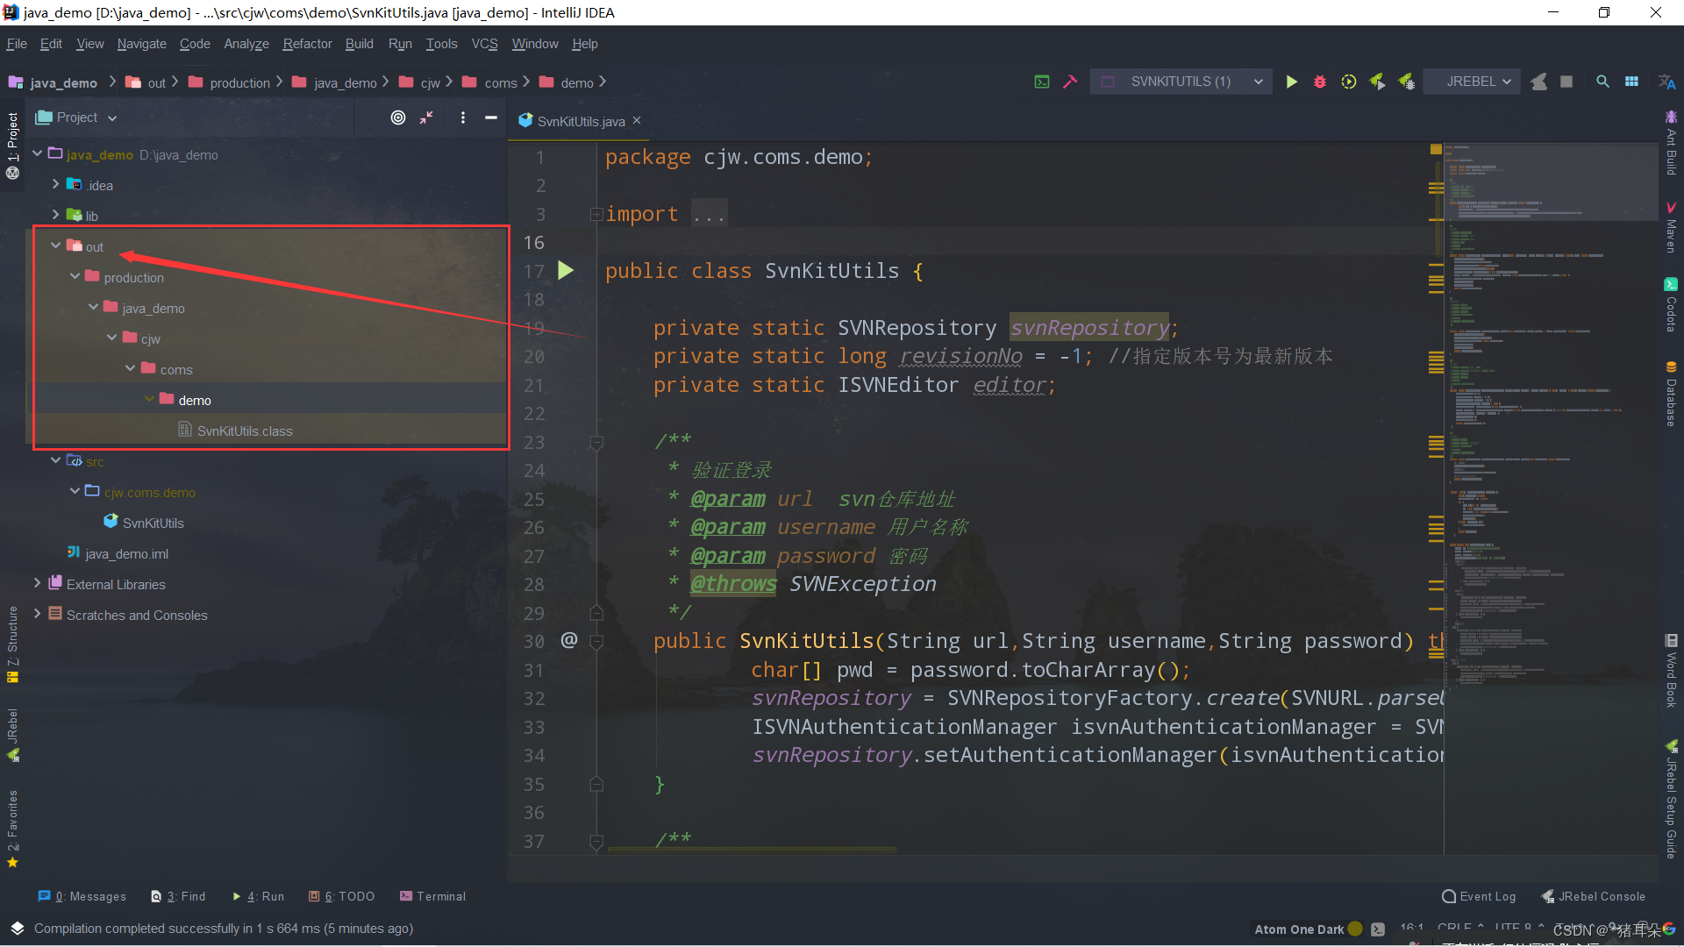
Task: Click the green Run button in toolbar
Action: tap(1291, 82)
